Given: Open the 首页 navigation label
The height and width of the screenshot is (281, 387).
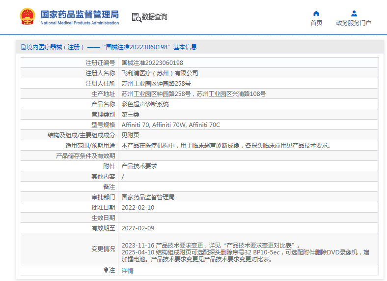Looking at the screenshot, I should pyautogui.click(x=316, y=23).
